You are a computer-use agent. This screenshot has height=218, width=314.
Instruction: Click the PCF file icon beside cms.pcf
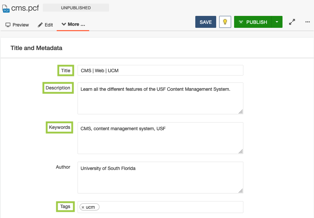point(6,9)
